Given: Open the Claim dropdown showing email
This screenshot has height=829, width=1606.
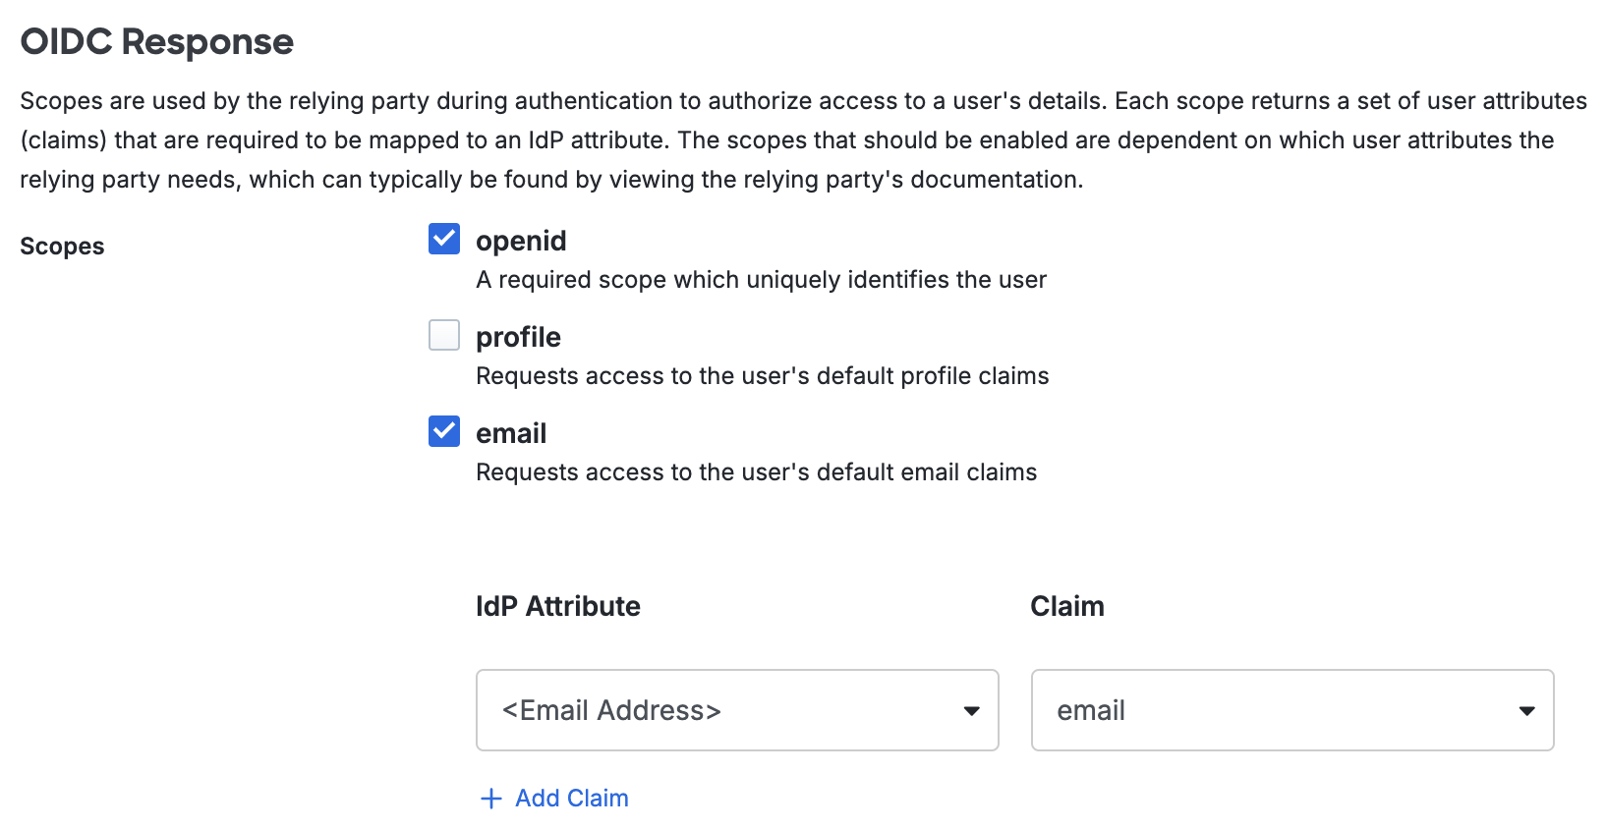Looking at the screenshot, I should 1291,710.
